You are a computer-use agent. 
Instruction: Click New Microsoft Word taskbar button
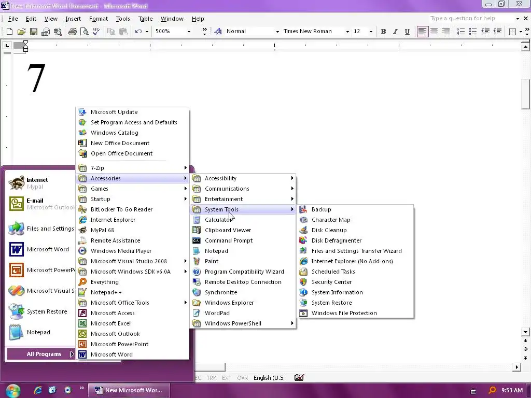point(129,390)
